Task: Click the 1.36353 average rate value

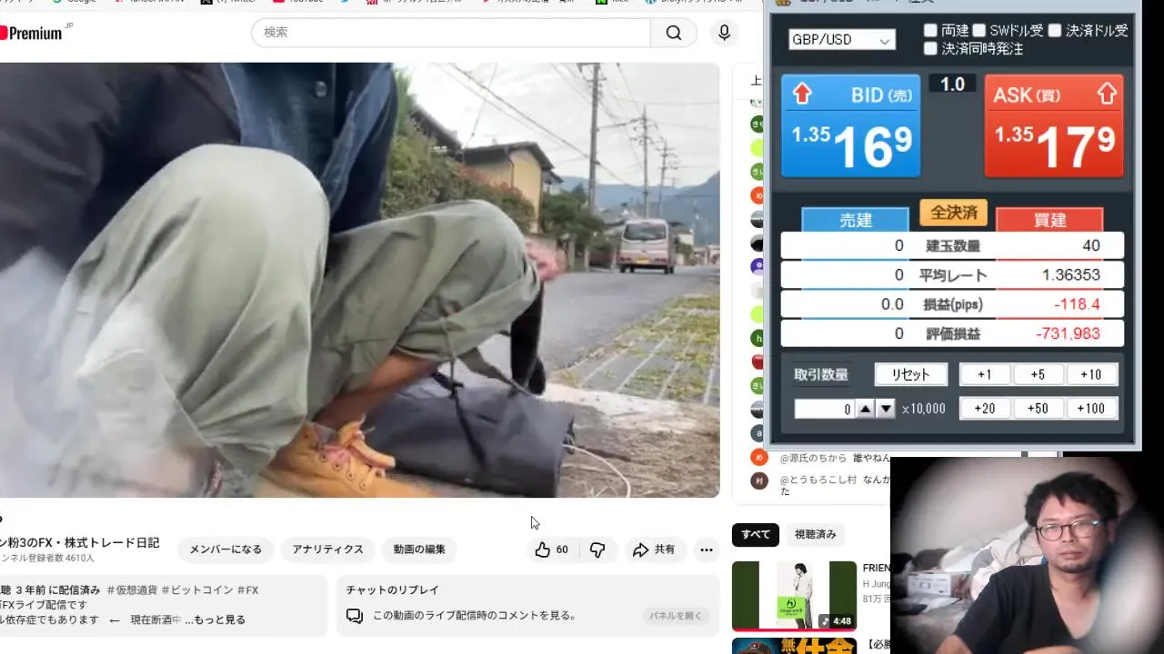Action: point(1070,275)
